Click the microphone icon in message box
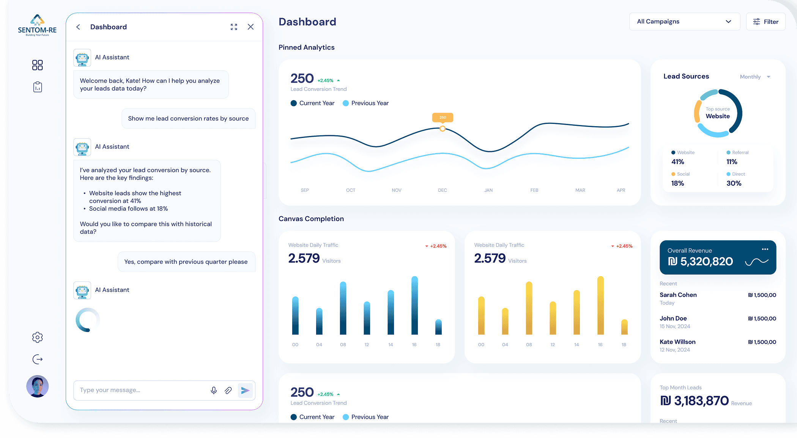Screen dimensions: 797x438 click(x=214, y=390)
